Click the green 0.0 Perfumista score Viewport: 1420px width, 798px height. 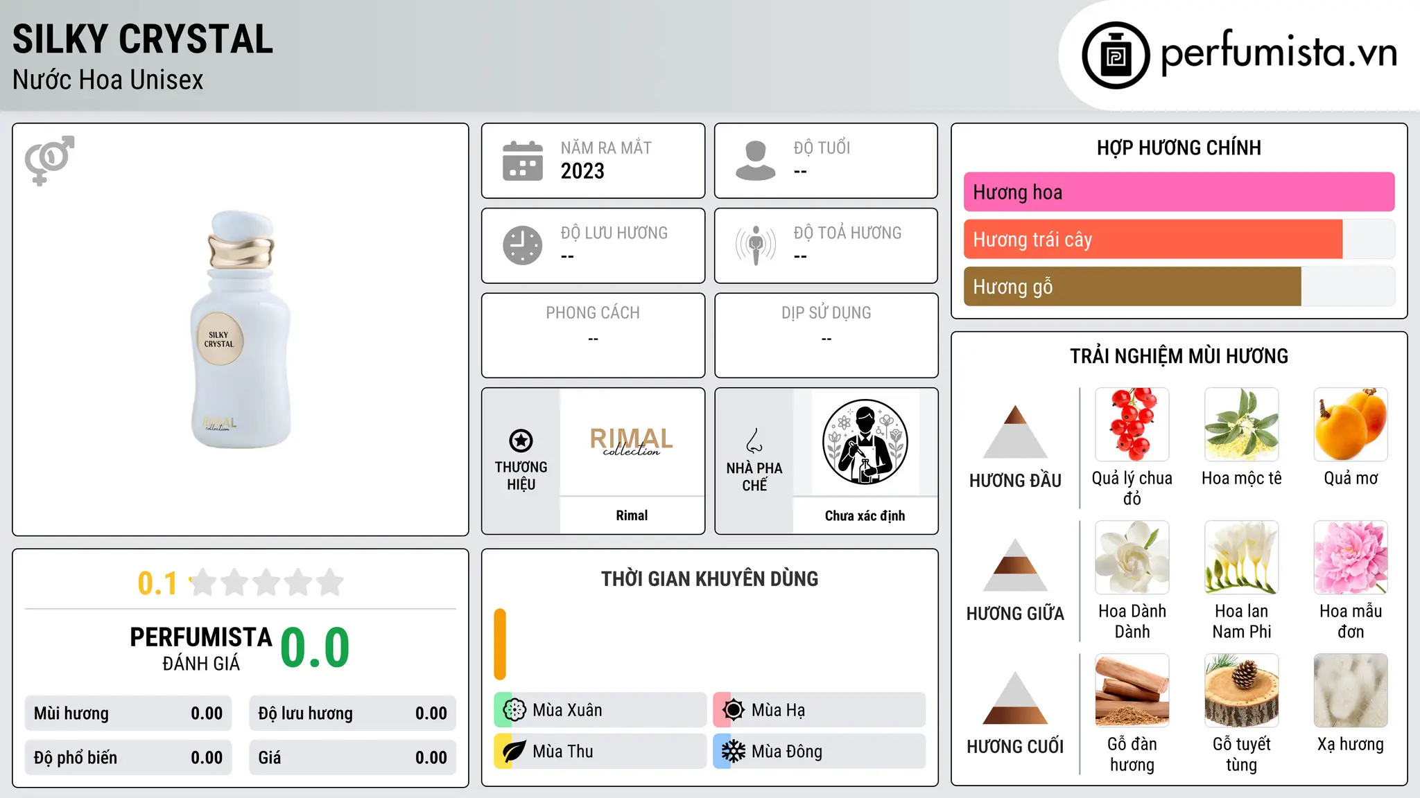coord(315,648)
